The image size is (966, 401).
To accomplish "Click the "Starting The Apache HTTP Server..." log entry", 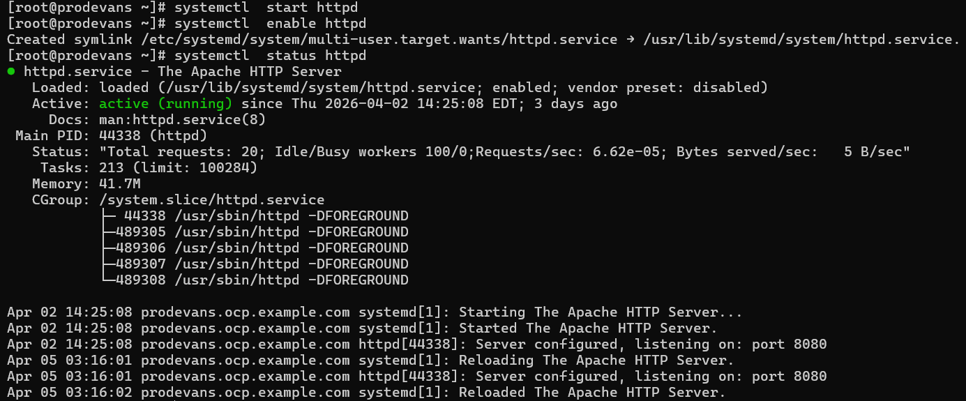I will (x=600, y=312).
